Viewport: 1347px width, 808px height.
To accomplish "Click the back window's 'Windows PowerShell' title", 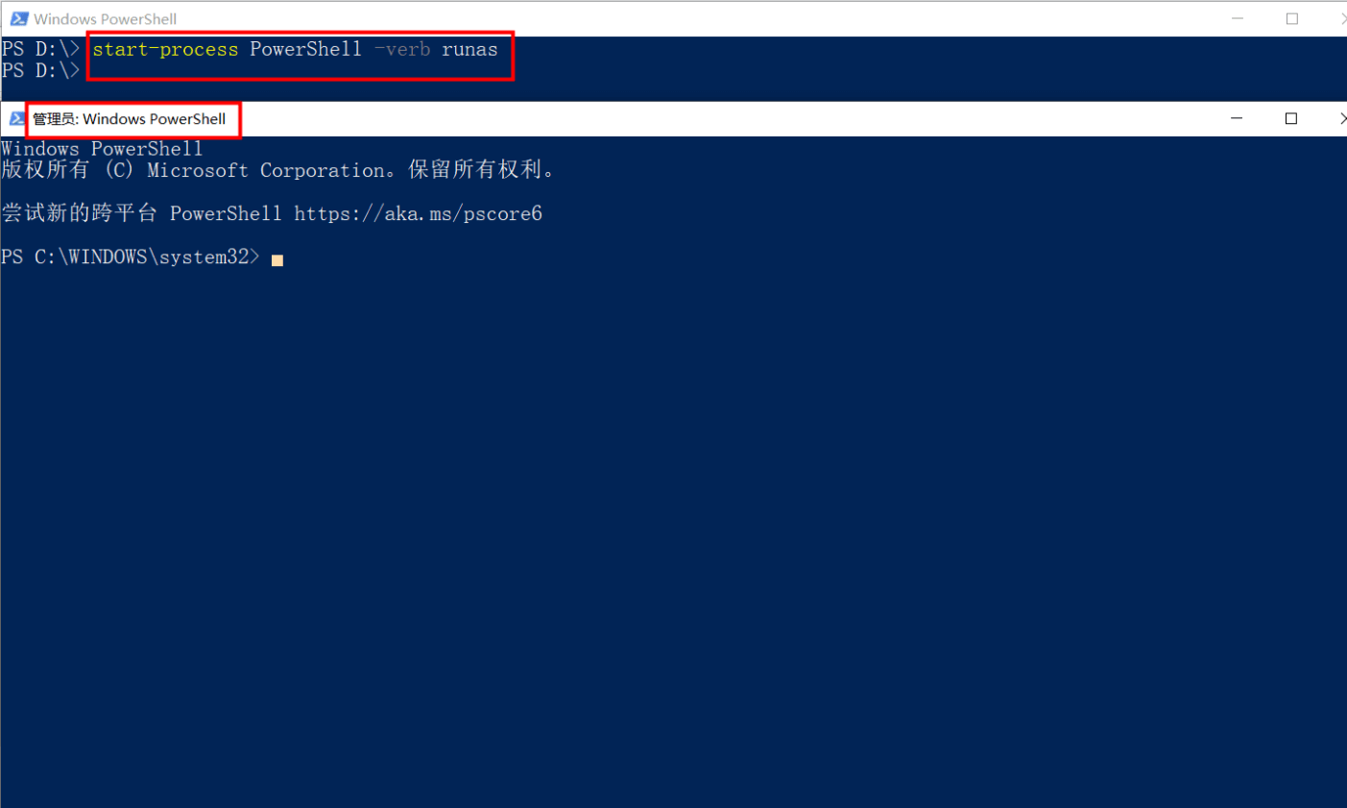I will coord(106,19).
